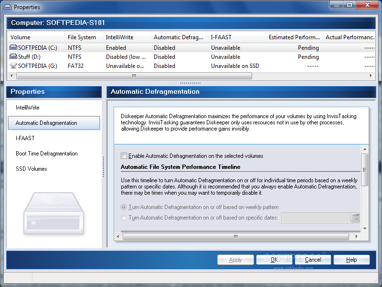Click vertical splitter dots beside Properties panel
Screen dimensions: 382x287
point(104,166)
